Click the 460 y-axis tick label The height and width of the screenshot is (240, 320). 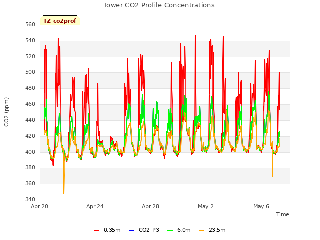point(30,104)
